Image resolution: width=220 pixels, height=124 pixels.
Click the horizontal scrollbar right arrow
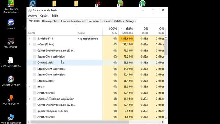162,122
